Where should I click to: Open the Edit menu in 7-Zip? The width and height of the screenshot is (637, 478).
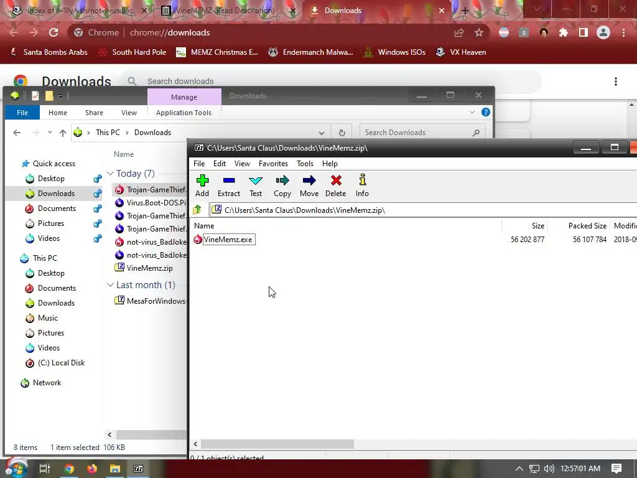(x=220, y=164)
